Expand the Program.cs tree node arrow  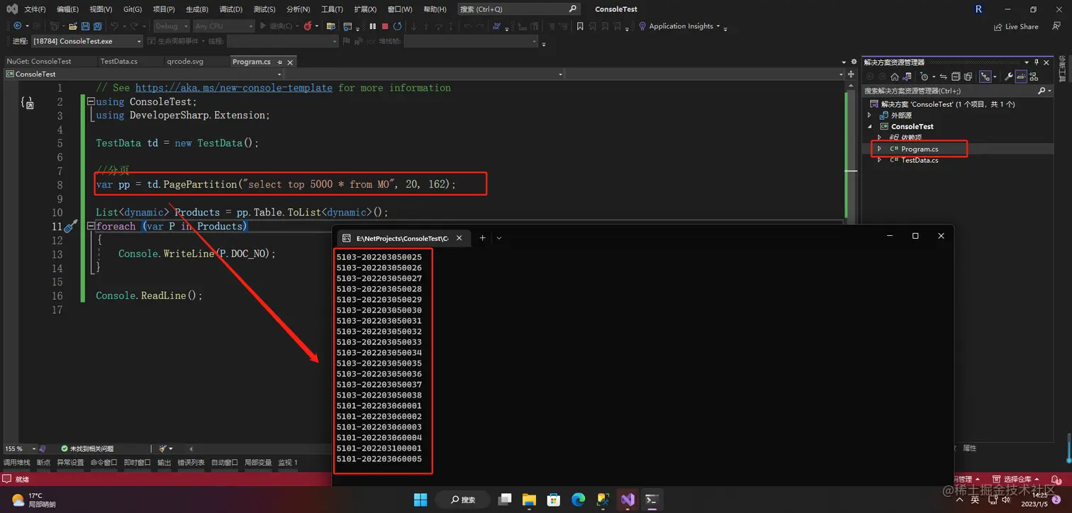(x=880, y=149)
